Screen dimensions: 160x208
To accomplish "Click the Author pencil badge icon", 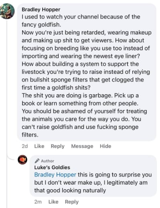I will point(37,160).
